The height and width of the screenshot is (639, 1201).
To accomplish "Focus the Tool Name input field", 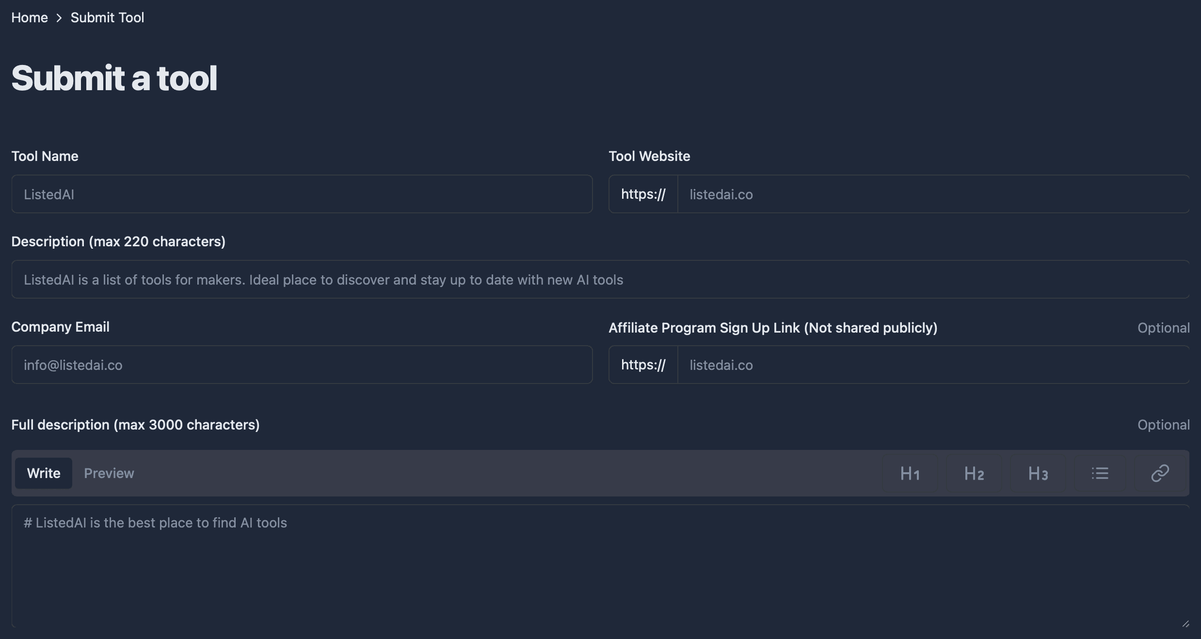I will [x=302, y=194].
